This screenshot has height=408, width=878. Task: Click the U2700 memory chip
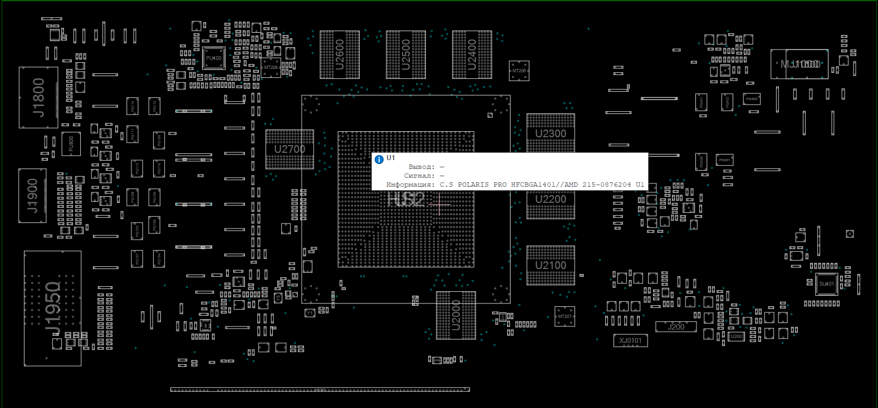(x=290, y=149)
